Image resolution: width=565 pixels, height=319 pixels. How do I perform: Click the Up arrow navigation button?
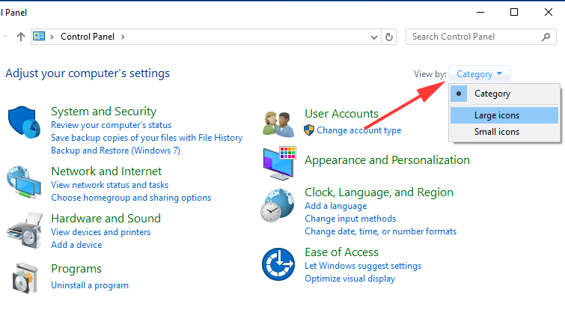coord(21,37)
